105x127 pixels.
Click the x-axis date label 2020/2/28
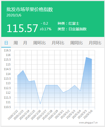click(47, 115)
